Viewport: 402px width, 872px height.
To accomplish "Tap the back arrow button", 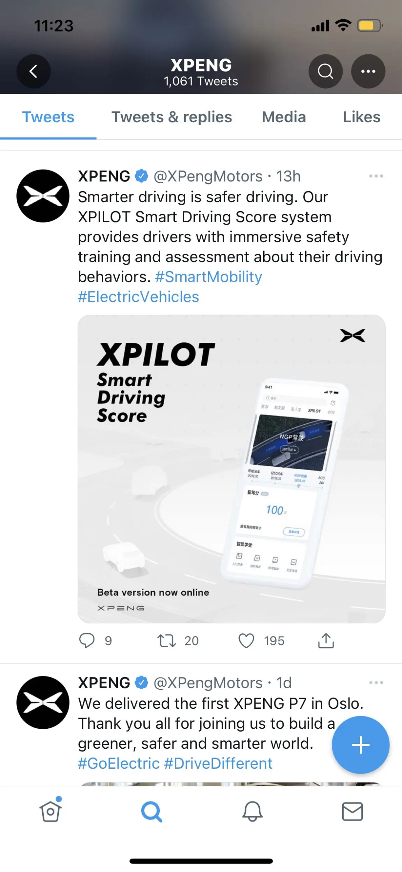I will coord(34,71).
